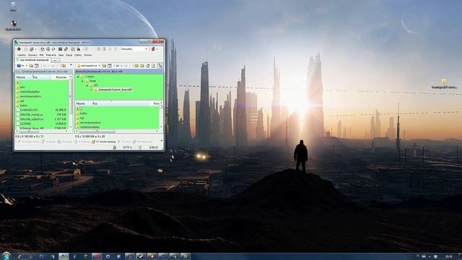The image size is (462, 260).
Task: Collapse the ts3 tree node
Action: click(x=87, y=85)
